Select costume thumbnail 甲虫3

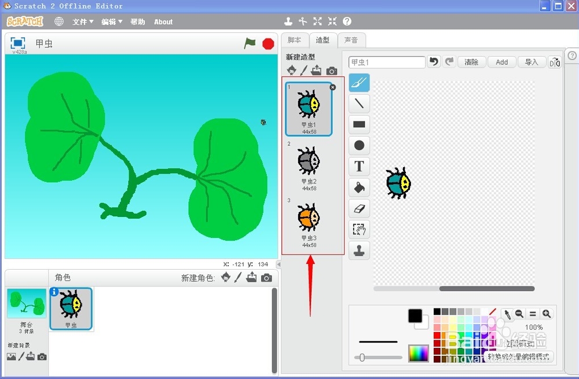click(x=309, y=223)
